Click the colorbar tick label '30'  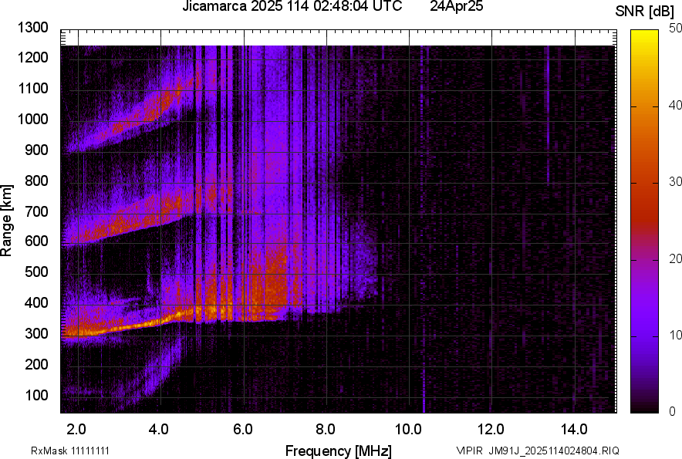(x=676, y=181)
